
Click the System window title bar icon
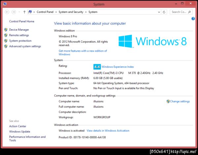[x=5, y=4]
